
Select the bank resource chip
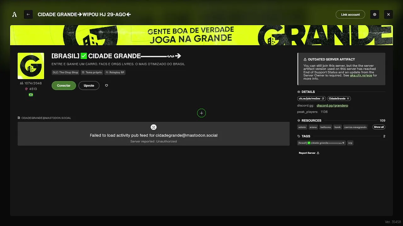(x=338, y=127)
